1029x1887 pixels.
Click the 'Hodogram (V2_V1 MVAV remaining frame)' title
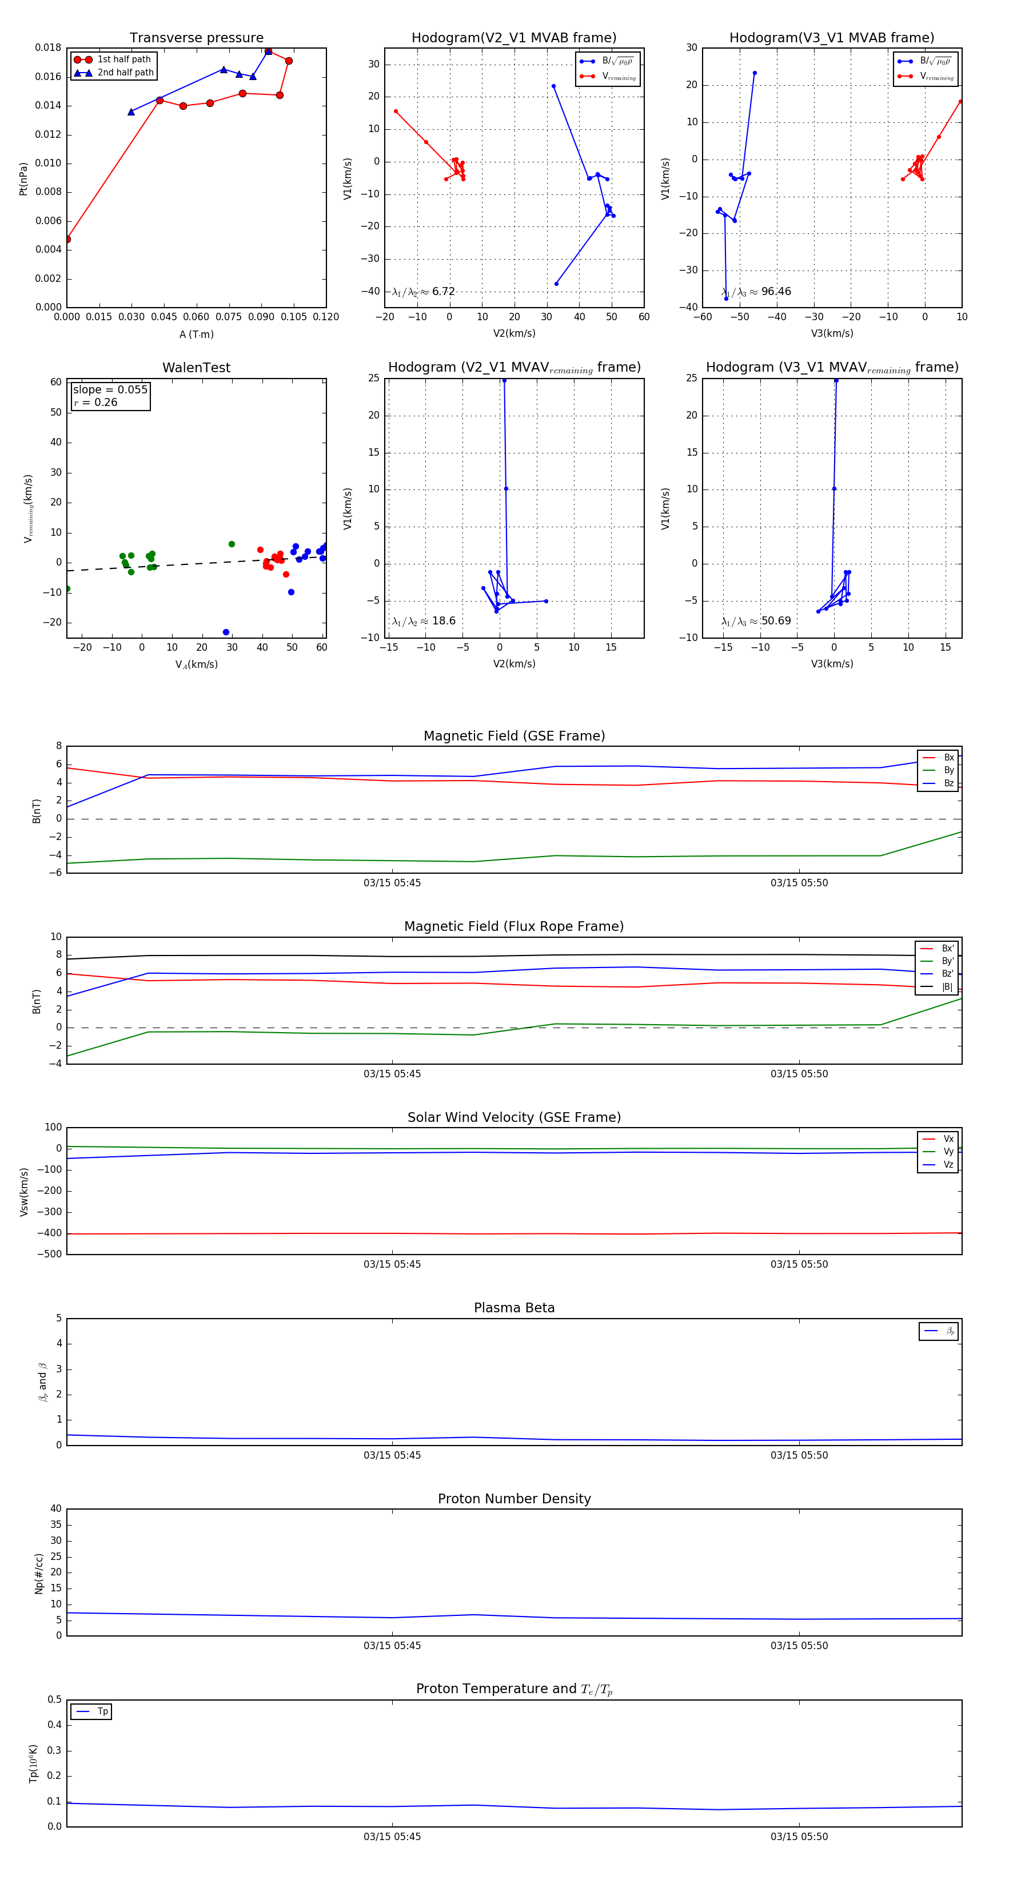514,368
